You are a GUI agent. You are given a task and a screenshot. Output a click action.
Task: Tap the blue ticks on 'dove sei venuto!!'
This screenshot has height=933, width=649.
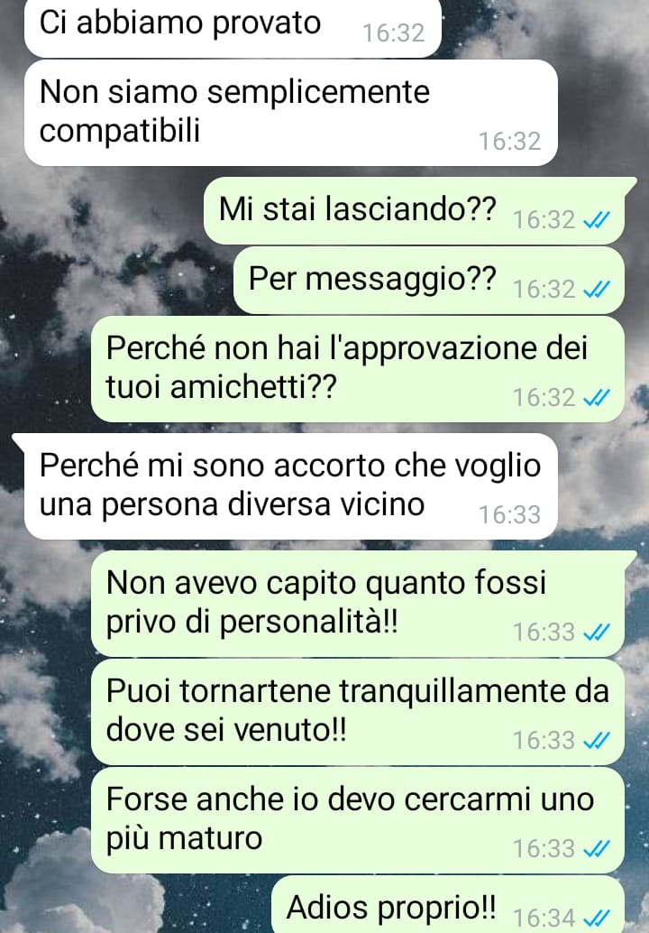tap(596, 741)
